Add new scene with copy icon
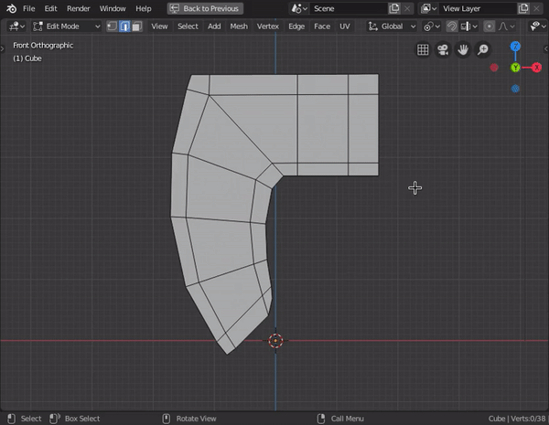The image size is (549, 425). (x=393, y=8)
